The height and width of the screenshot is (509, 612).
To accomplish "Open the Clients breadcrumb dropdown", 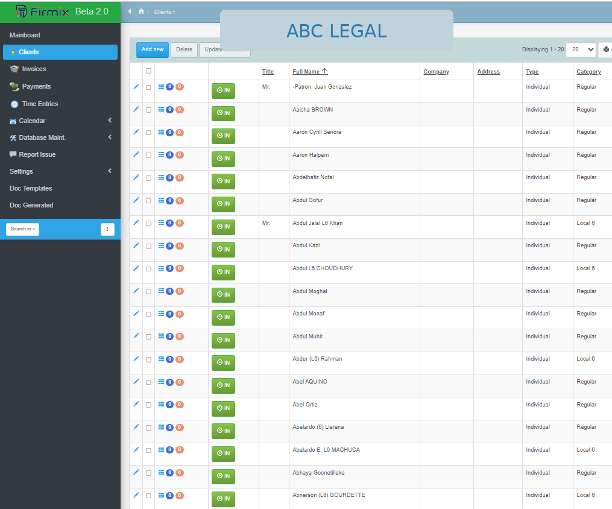I will click(165, 11).
